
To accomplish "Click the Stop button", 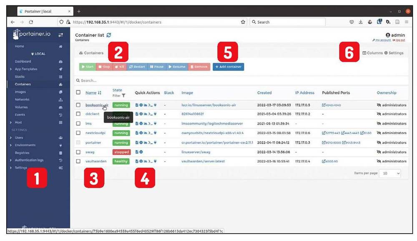I will [x=104, y=67].
